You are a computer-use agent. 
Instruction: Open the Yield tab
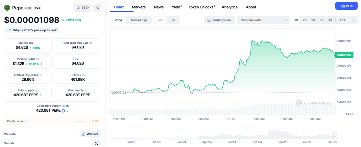click(x=176, y=7)
